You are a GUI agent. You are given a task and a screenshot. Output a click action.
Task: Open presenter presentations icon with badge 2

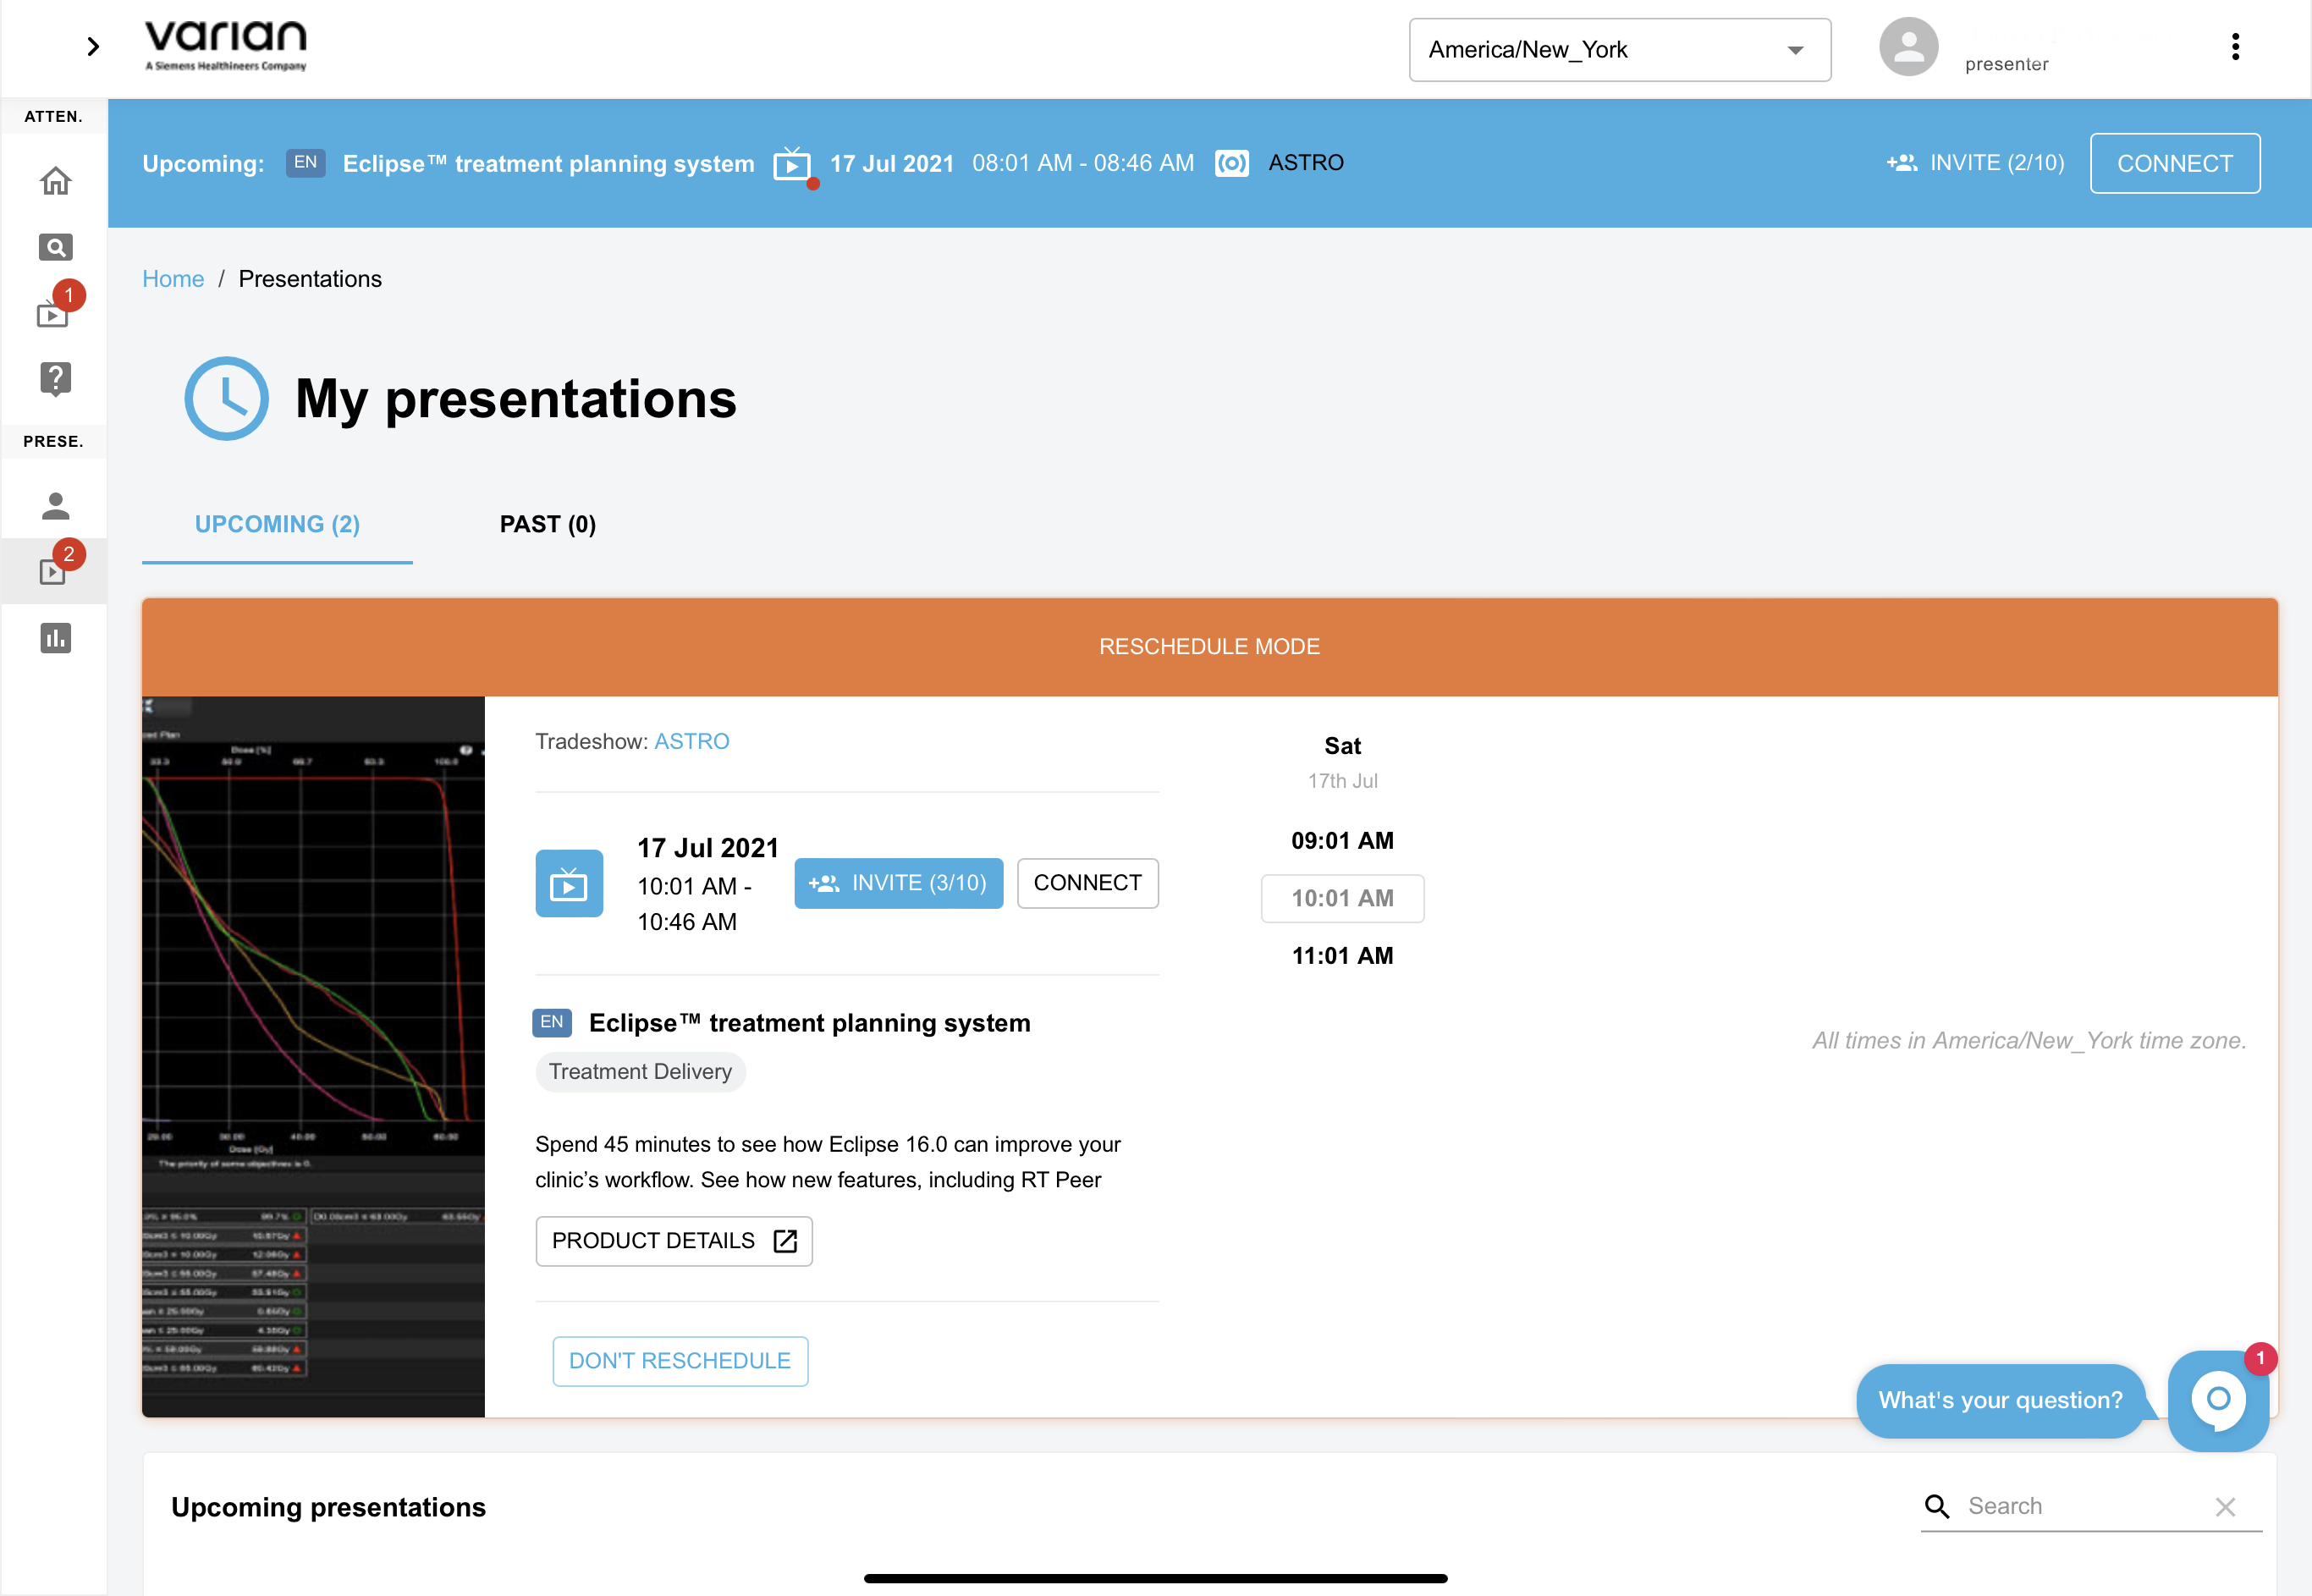point(54,571)
